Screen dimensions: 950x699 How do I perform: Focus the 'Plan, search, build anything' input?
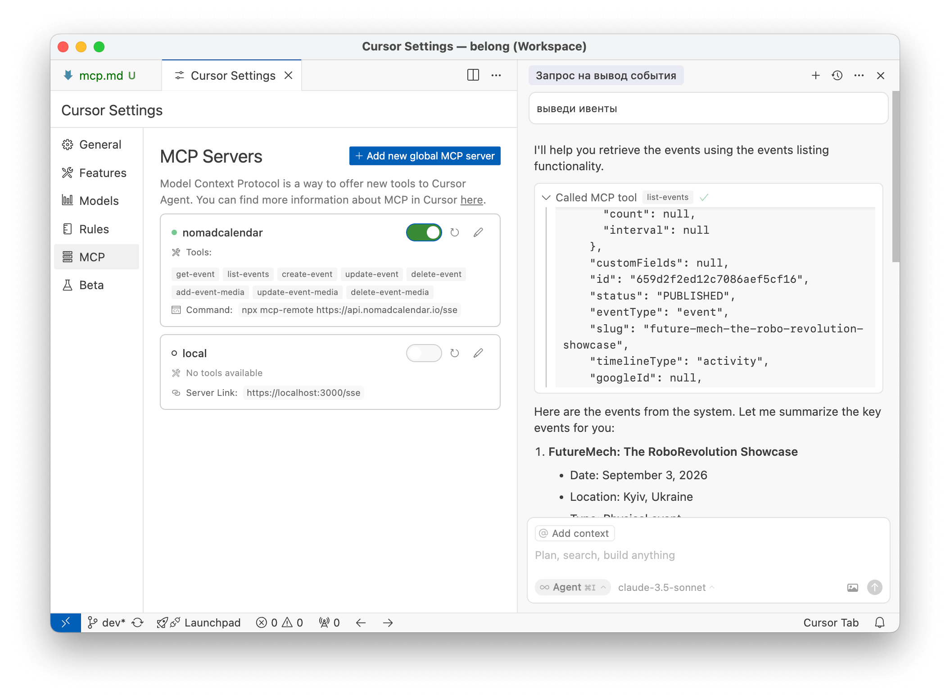[708, 555]
